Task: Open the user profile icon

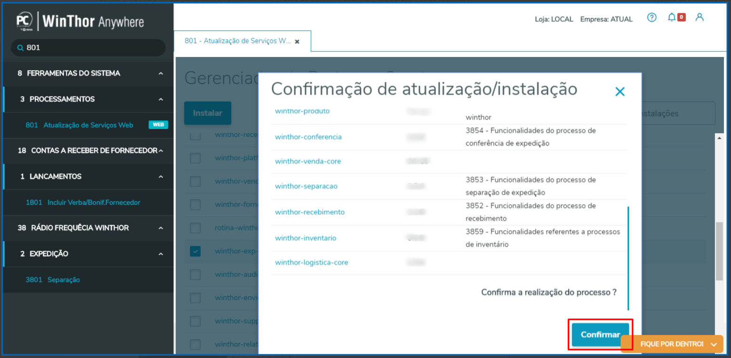Action: point(699,17)
